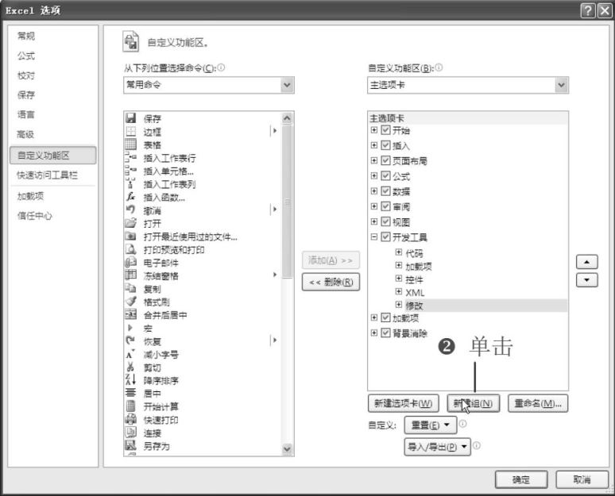Click the Decrease Font Size (减小字号) icon
Image resolution: width=615 pixels, height=496 pixels.
pyautogui.click(x=130, y=354)
